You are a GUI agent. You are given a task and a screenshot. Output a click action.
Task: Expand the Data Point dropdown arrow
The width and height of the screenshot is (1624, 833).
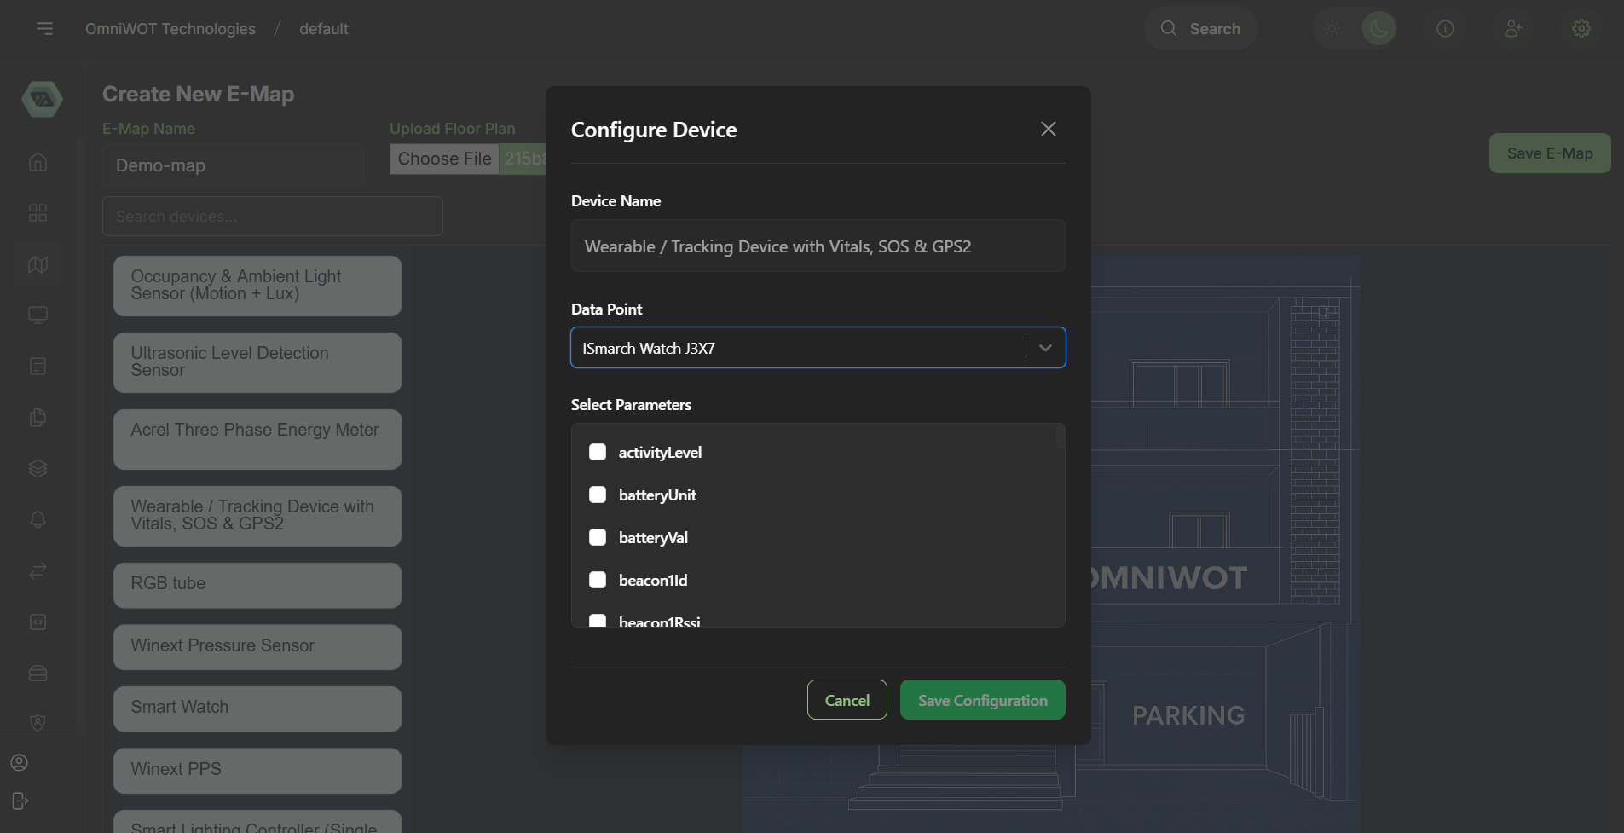point(1045,348)
